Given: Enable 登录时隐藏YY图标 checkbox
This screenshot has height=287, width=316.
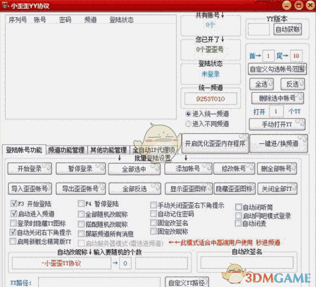Looking at the screenshot, I should (13, 223).
